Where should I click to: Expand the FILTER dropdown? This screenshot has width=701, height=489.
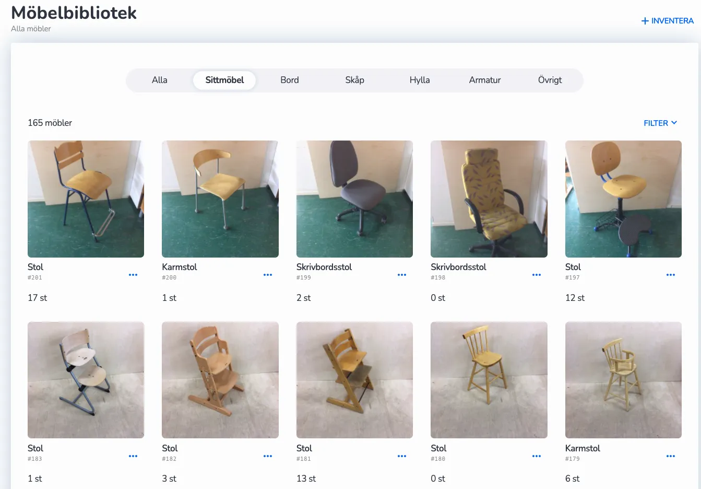tap(660, 123)
